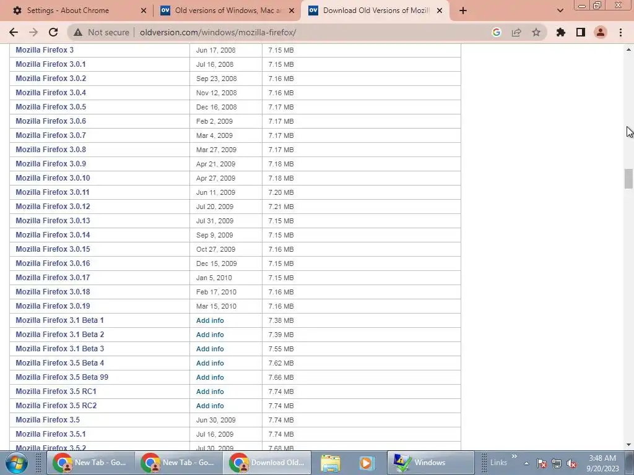Close the Settings - About Chrome tab
The image size is (634, 475).
click(x=144, y=11)
